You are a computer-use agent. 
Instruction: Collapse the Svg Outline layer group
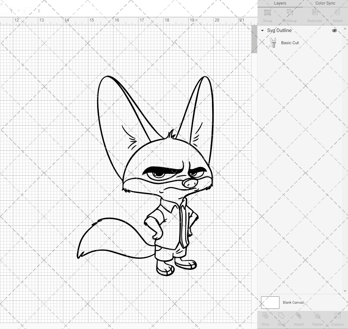[262, 31]
